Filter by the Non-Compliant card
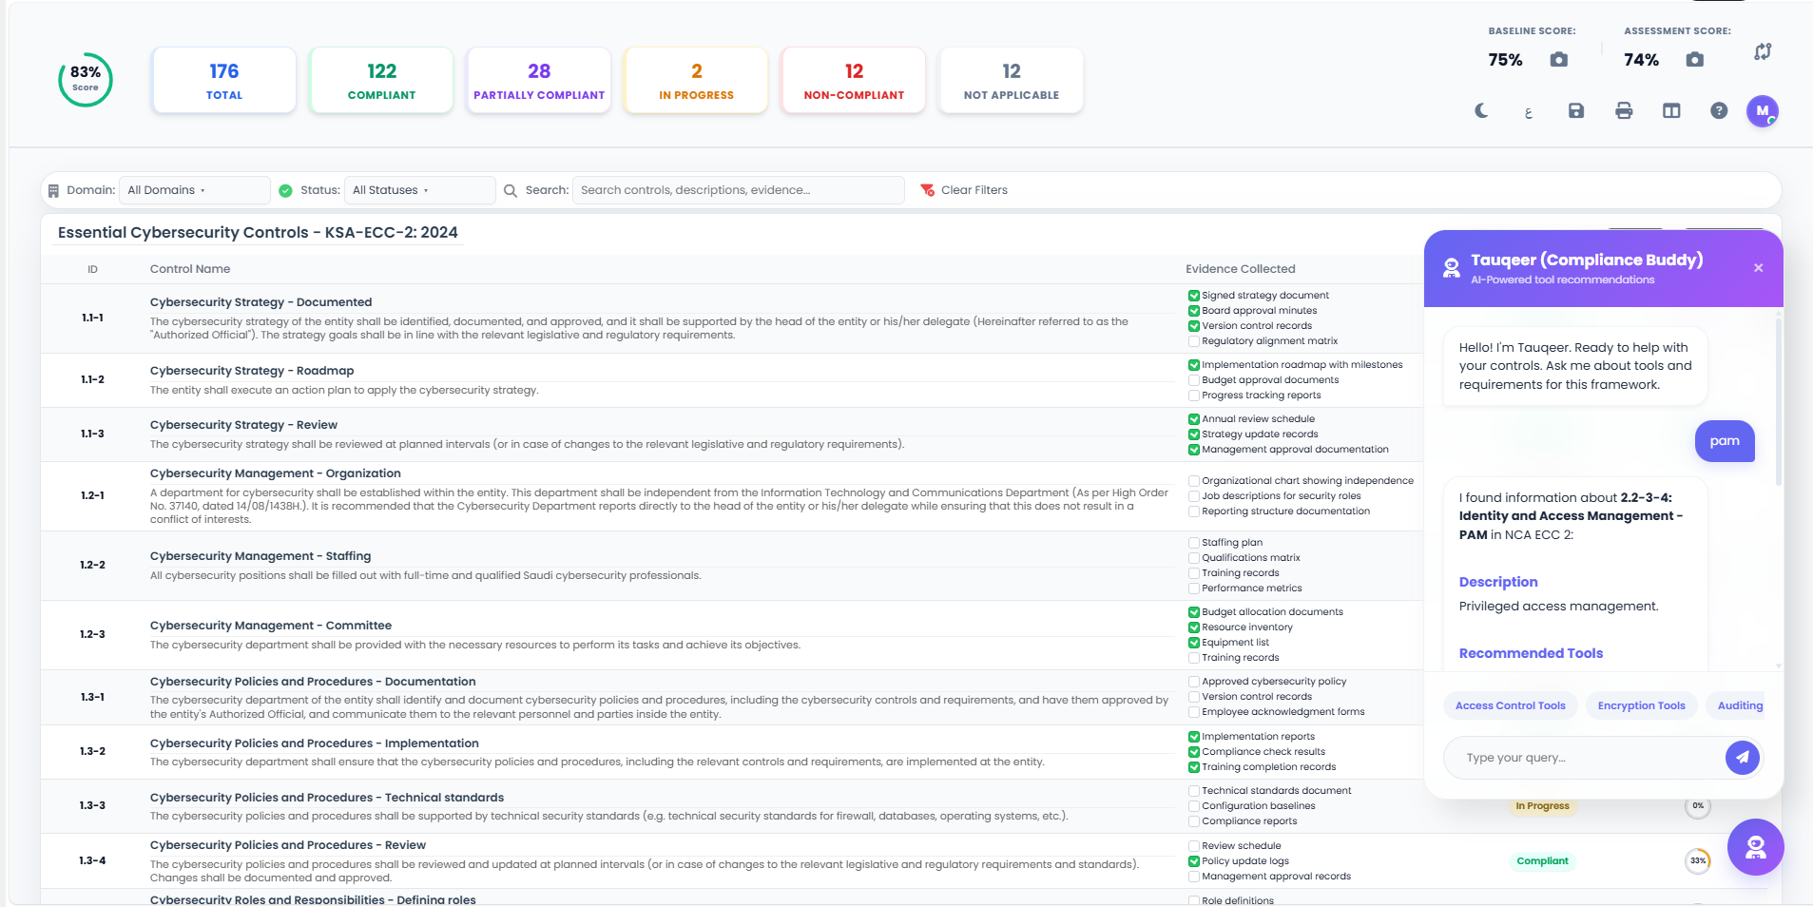Image resolution: width=1813 pixels, height=907 pixels. pos(854,81)
